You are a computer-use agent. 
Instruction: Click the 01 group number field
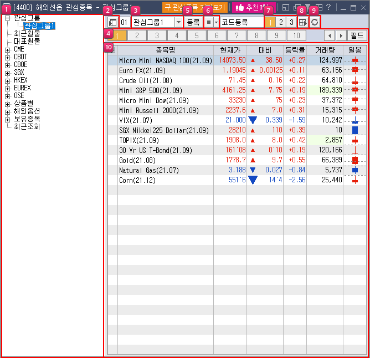[x=125, y=22]
